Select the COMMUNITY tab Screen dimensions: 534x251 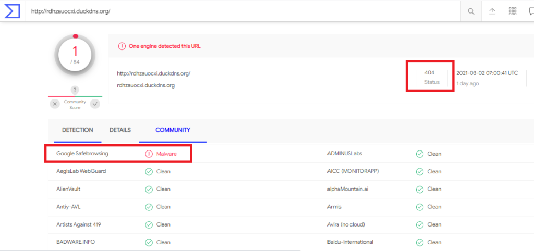[173, 130]
